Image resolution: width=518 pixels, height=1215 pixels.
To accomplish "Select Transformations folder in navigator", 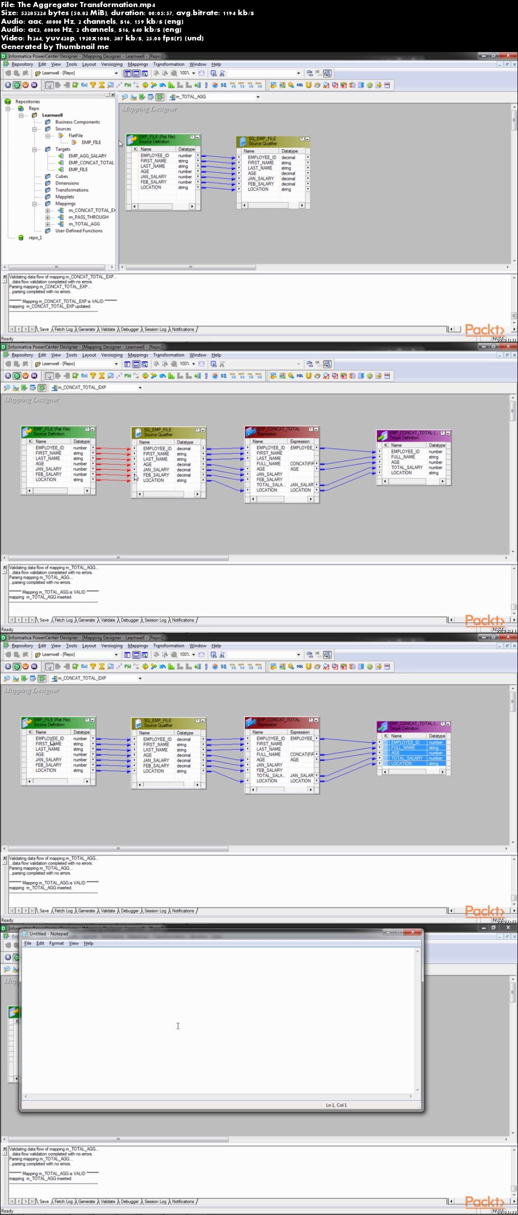I will pos(72,190).
